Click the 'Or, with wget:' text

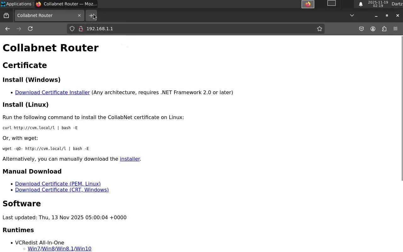tap(20, 138)
